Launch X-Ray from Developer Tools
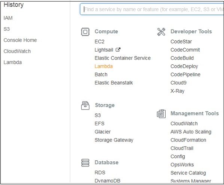This screenshot has height=185, width=224. pos(177,91)
